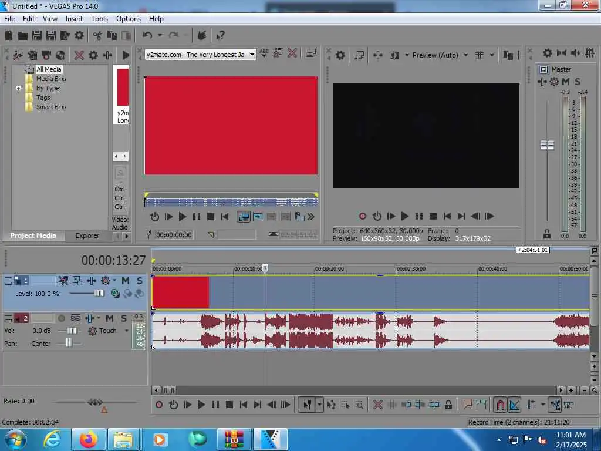Open the Edit menu
Image resolution: width=601 pixels, height=451 pixels.
(28, 19)
